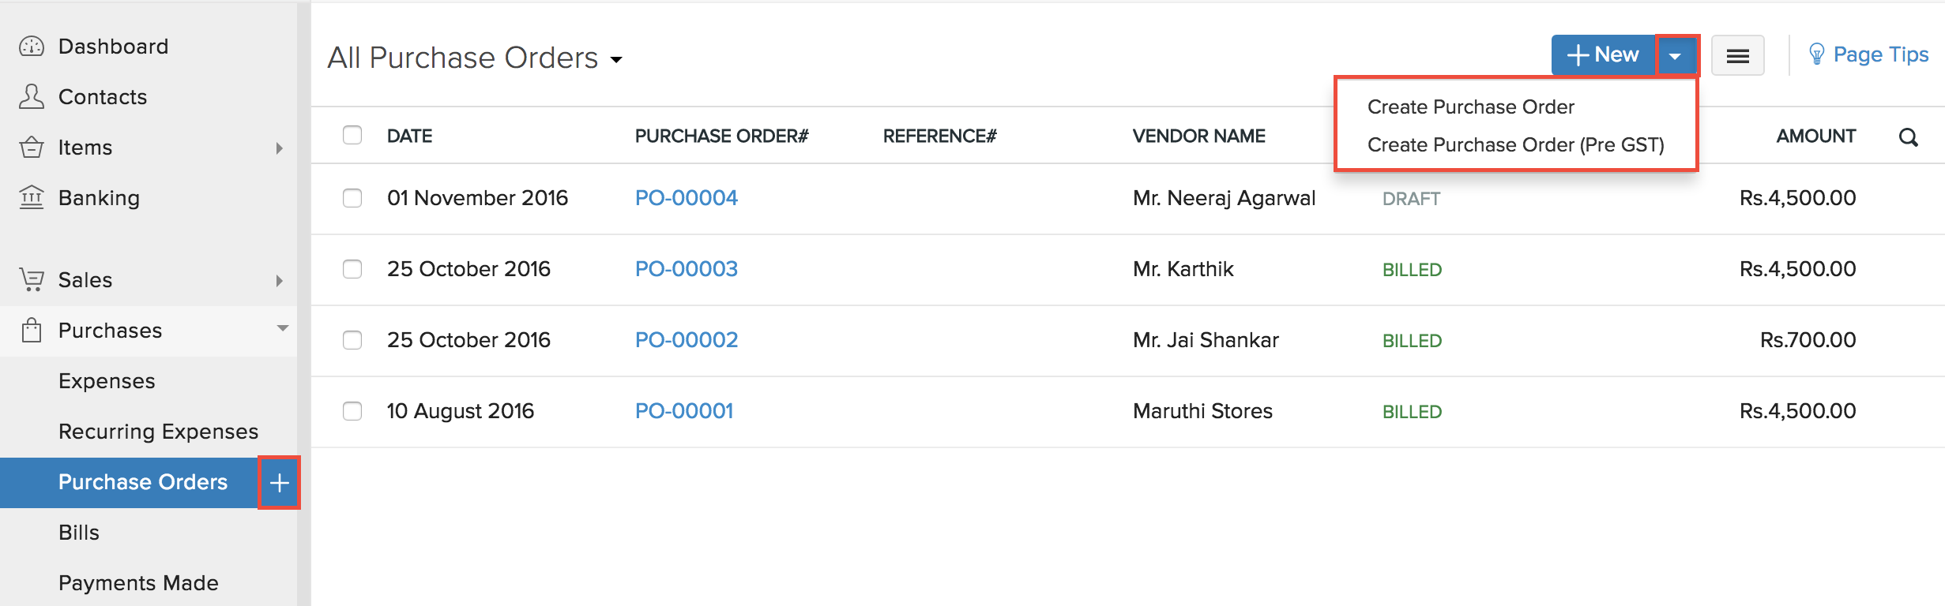Click the Sales cart icon
This screenshot has height=606, width=1945.
30,279
